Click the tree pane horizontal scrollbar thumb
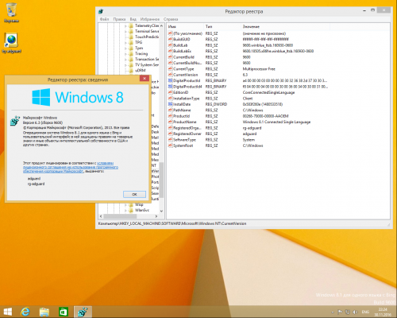 click(x=120, y=216)
